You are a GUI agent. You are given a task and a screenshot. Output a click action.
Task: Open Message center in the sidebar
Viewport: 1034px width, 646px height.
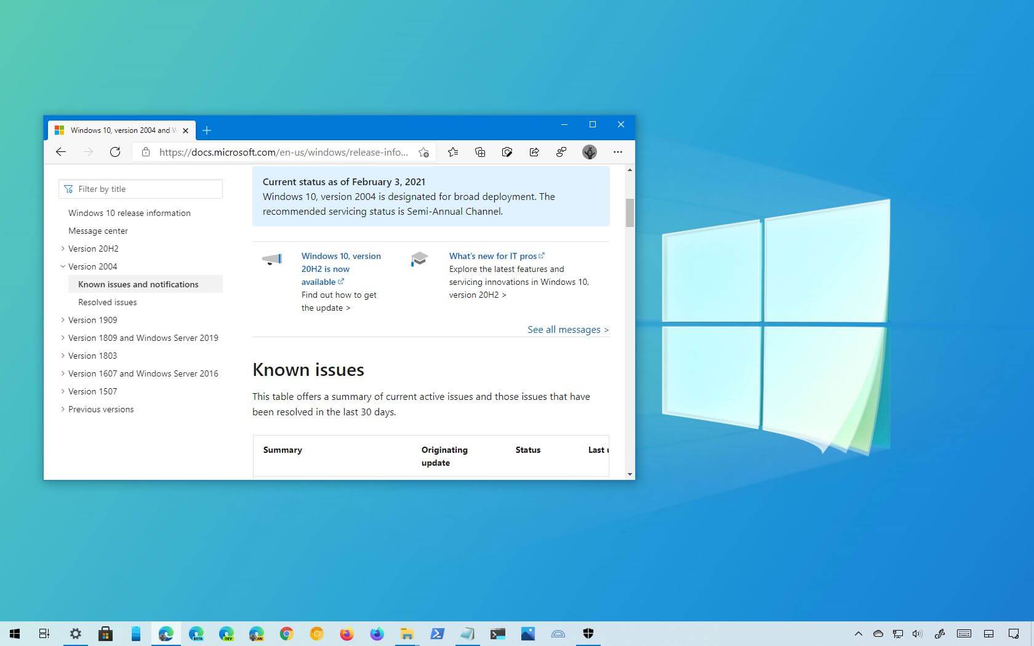[98, 231]
